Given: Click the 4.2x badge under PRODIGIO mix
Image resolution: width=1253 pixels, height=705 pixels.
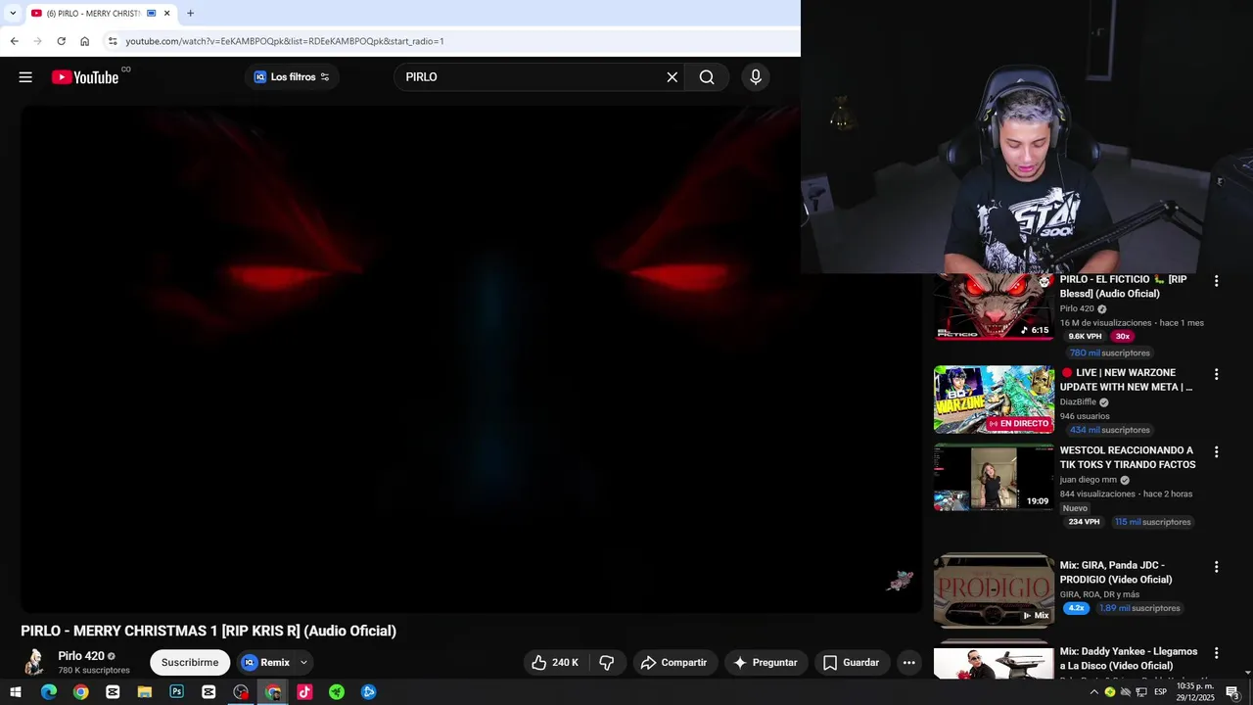Looking at the screenshot, I should point(1077,608).
